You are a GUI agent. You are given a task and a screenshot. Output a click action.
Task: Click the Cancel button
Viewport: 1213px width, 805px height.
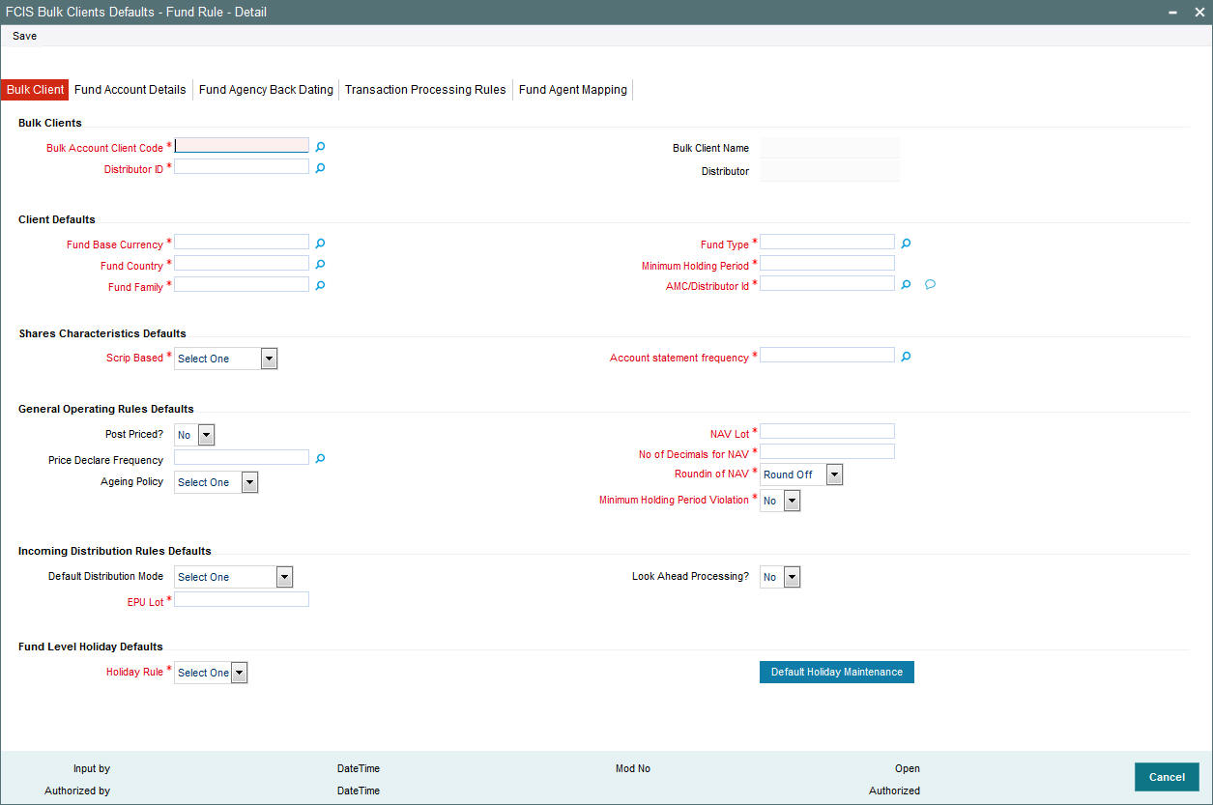click(1167, 777)
